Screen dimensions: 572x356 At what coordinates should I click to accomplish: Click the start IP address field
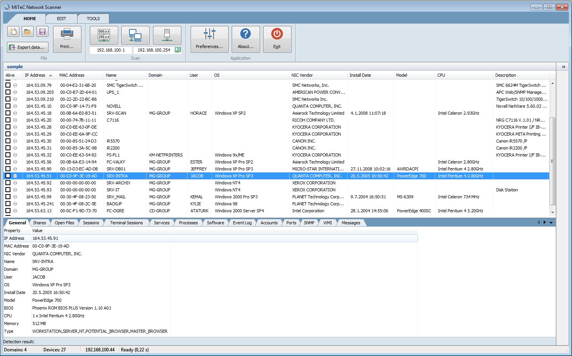[111, 50]
